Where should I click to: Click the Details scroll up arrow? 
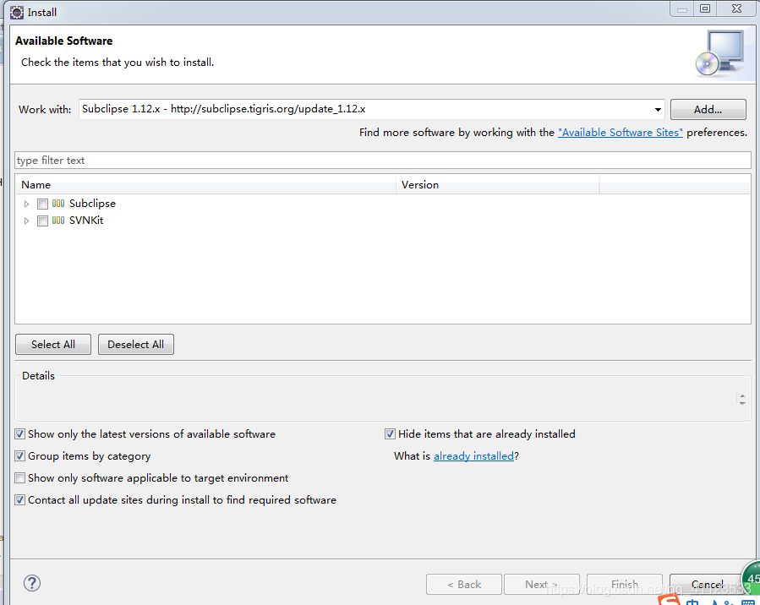(x=742, y=395)
